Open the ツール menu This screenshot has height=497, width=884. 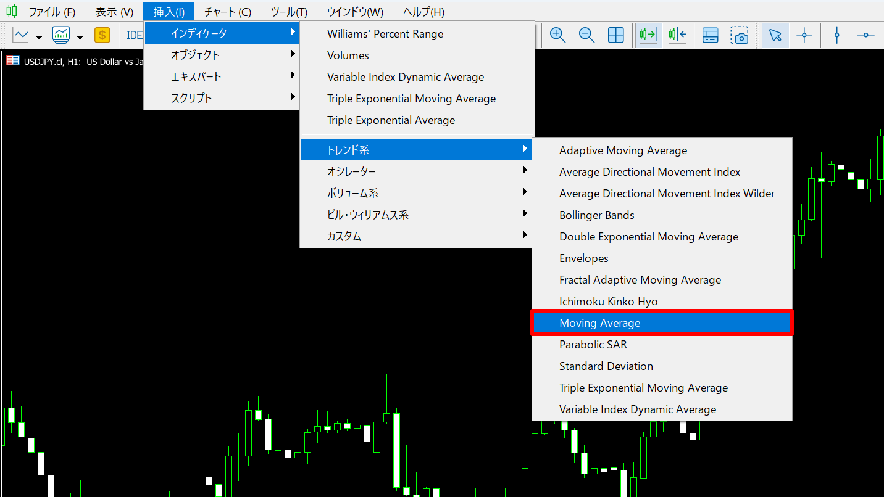coord(288,11)
